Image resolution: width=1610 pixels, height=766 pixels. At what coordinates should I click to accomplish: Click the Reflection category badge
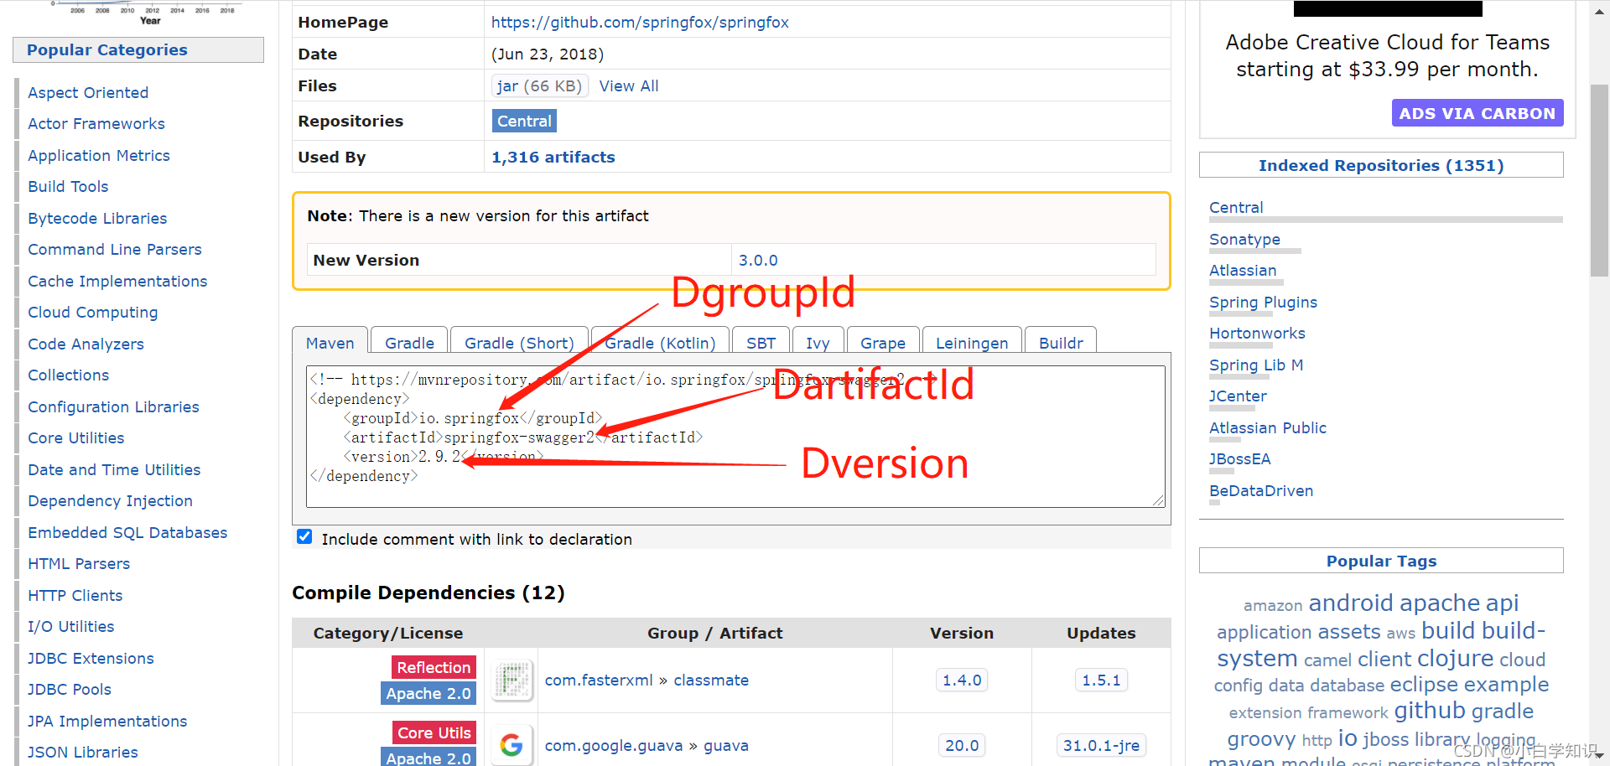(x=434, y=667)
